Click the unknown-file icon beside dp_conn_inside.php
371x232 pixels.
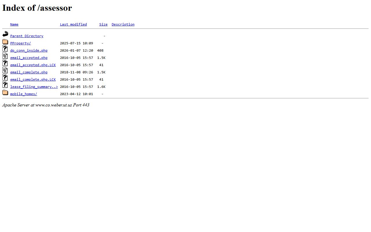click(x=5, y=49)
